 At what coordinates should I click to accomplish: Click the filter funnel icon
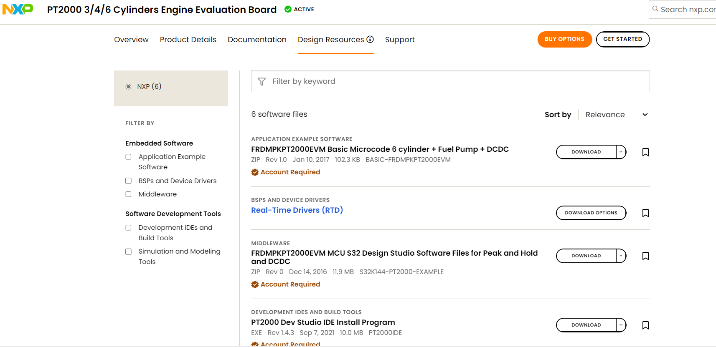point(262,81)
